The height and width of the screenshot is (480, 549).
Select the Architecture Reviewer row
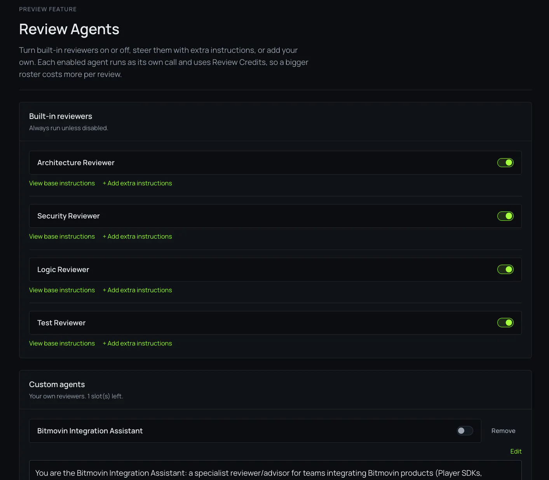275,162
